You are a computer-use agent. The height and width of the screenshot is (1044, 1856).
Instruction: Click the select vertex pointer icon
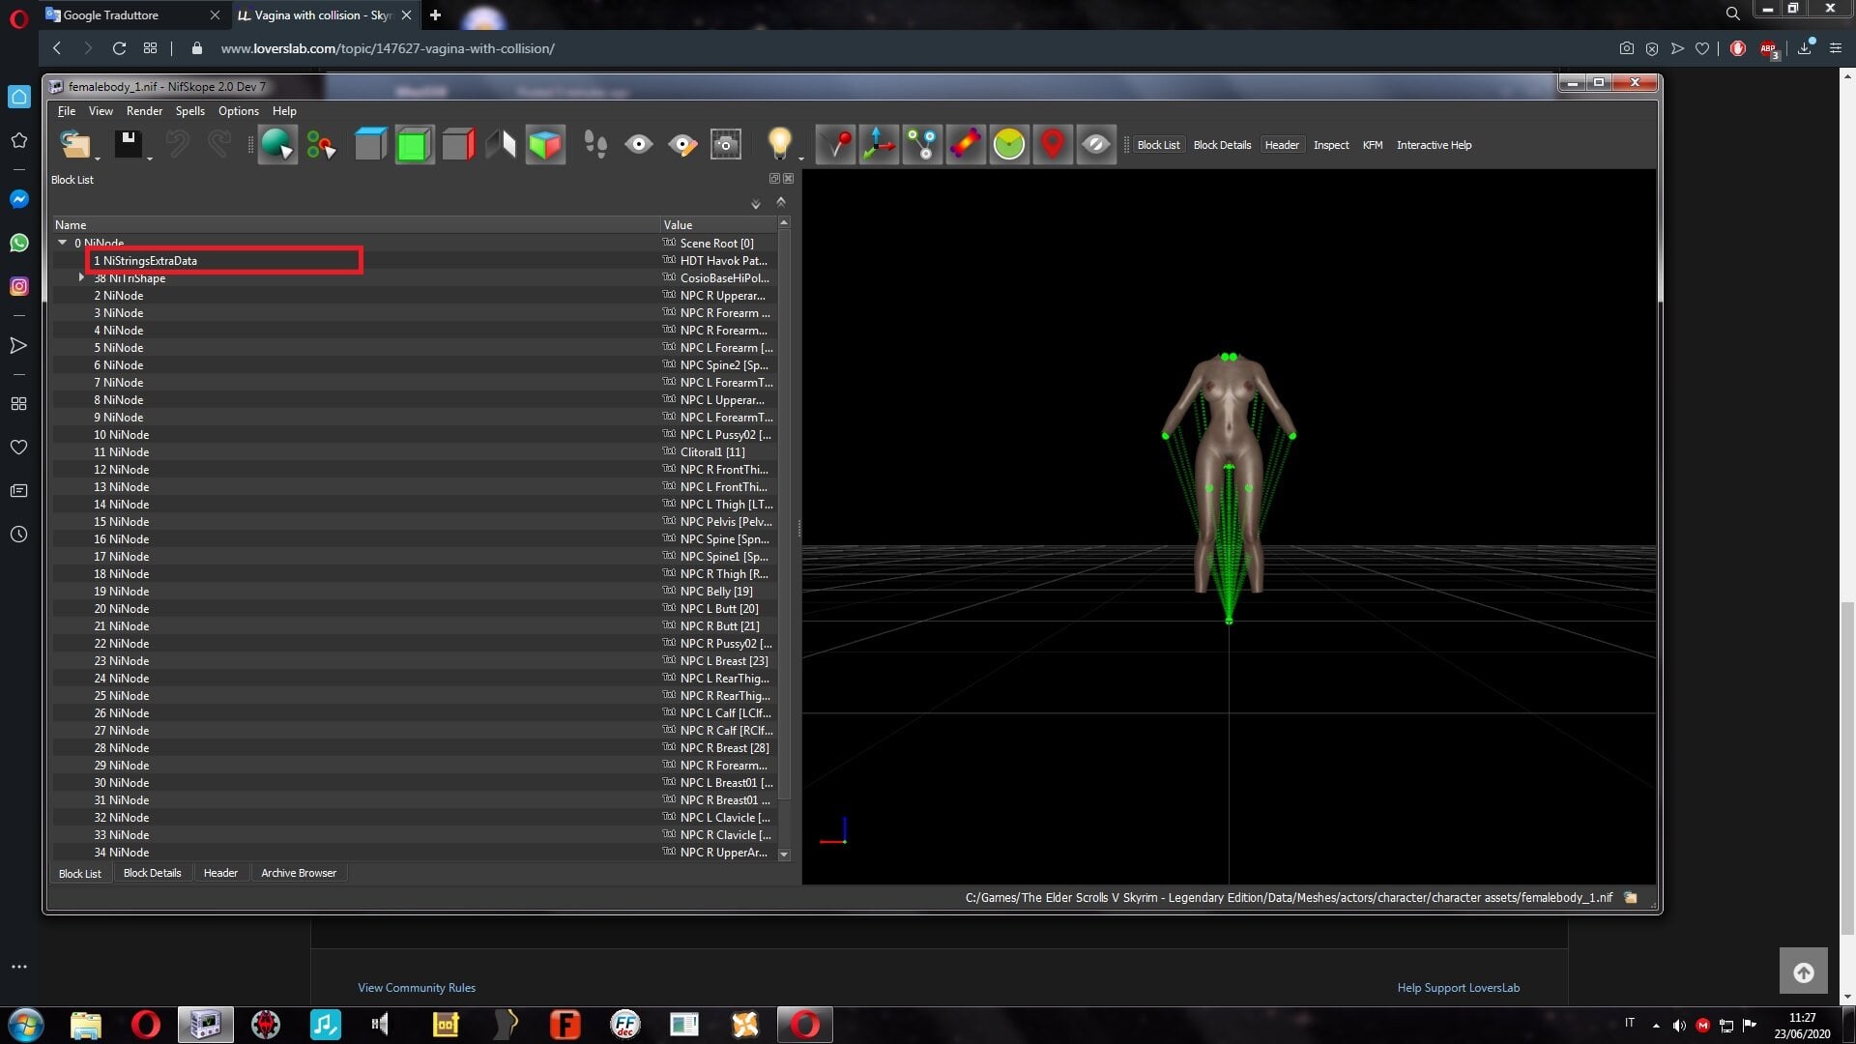(277, 144)
